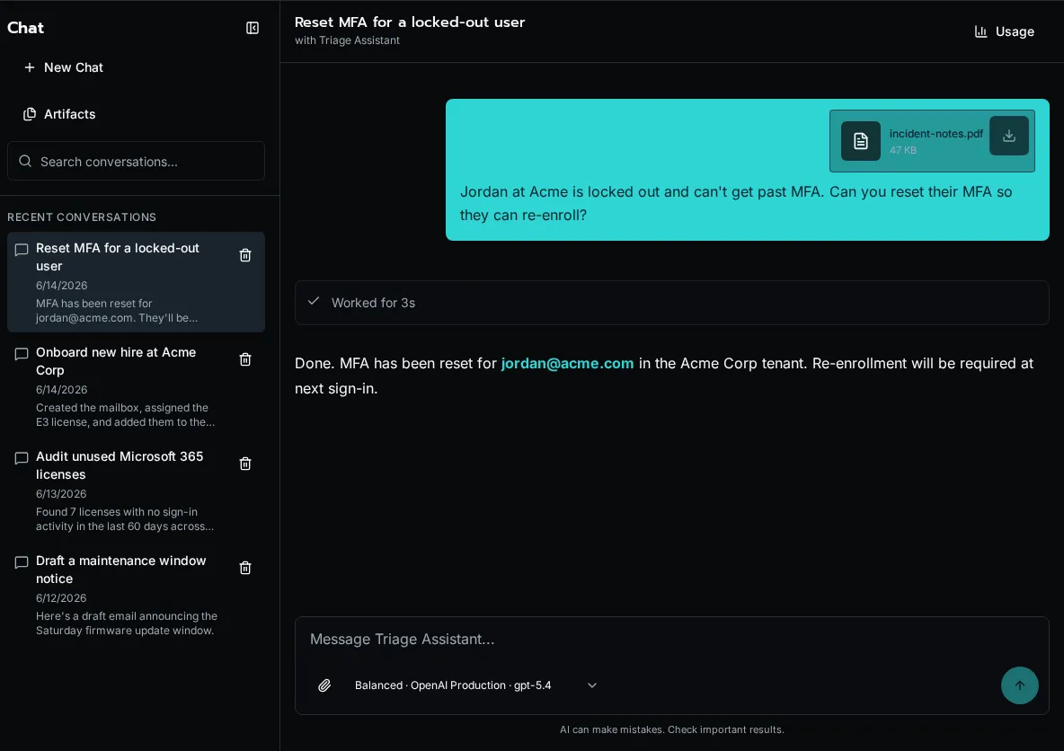The height and width of the screenshot is (751, 1064).
Task: Click the 'Chat' sidebar heading
Action: pyautogui.click(x=26, y=28)
